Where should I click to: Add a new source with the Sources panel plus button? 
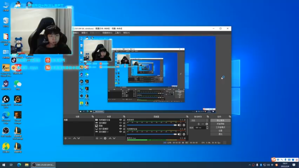click(x=97, y=138)
